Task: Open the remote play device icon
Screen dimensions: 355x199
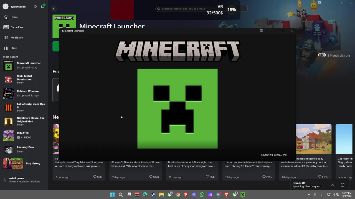Action: (35, 6)
